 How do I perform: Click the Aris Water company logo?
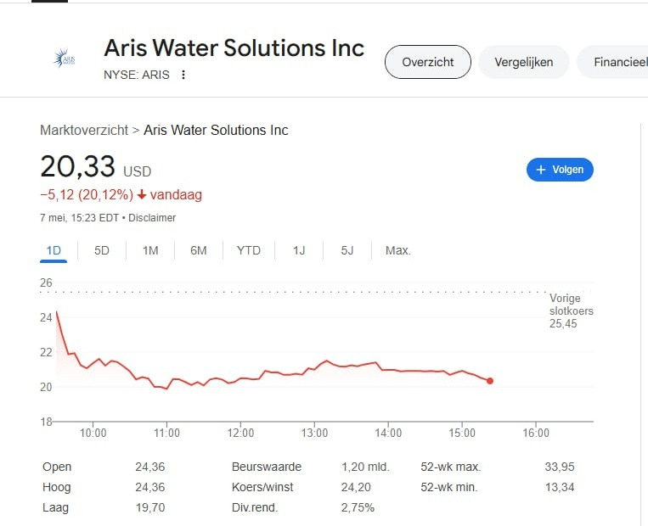pos(65,59)
